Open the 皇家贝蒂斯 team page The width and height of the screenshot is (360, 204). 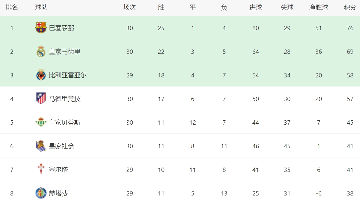click(x=65, y=123)
